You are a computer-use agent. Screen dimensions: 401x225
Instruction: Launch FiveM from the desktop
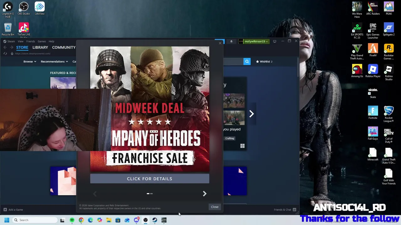click(x=373, y=50)
